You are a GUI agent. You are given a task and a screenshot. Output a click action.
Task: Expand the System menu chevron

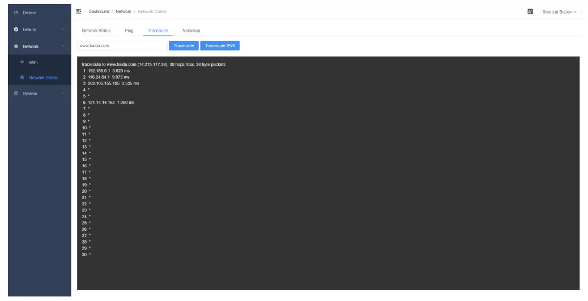[63, 94]
